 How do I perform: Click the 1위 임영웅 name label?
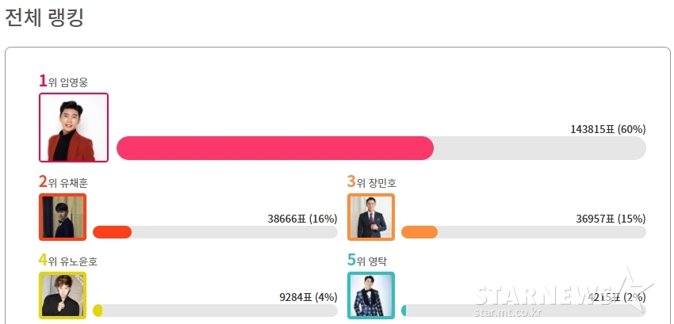pos(63,82)
